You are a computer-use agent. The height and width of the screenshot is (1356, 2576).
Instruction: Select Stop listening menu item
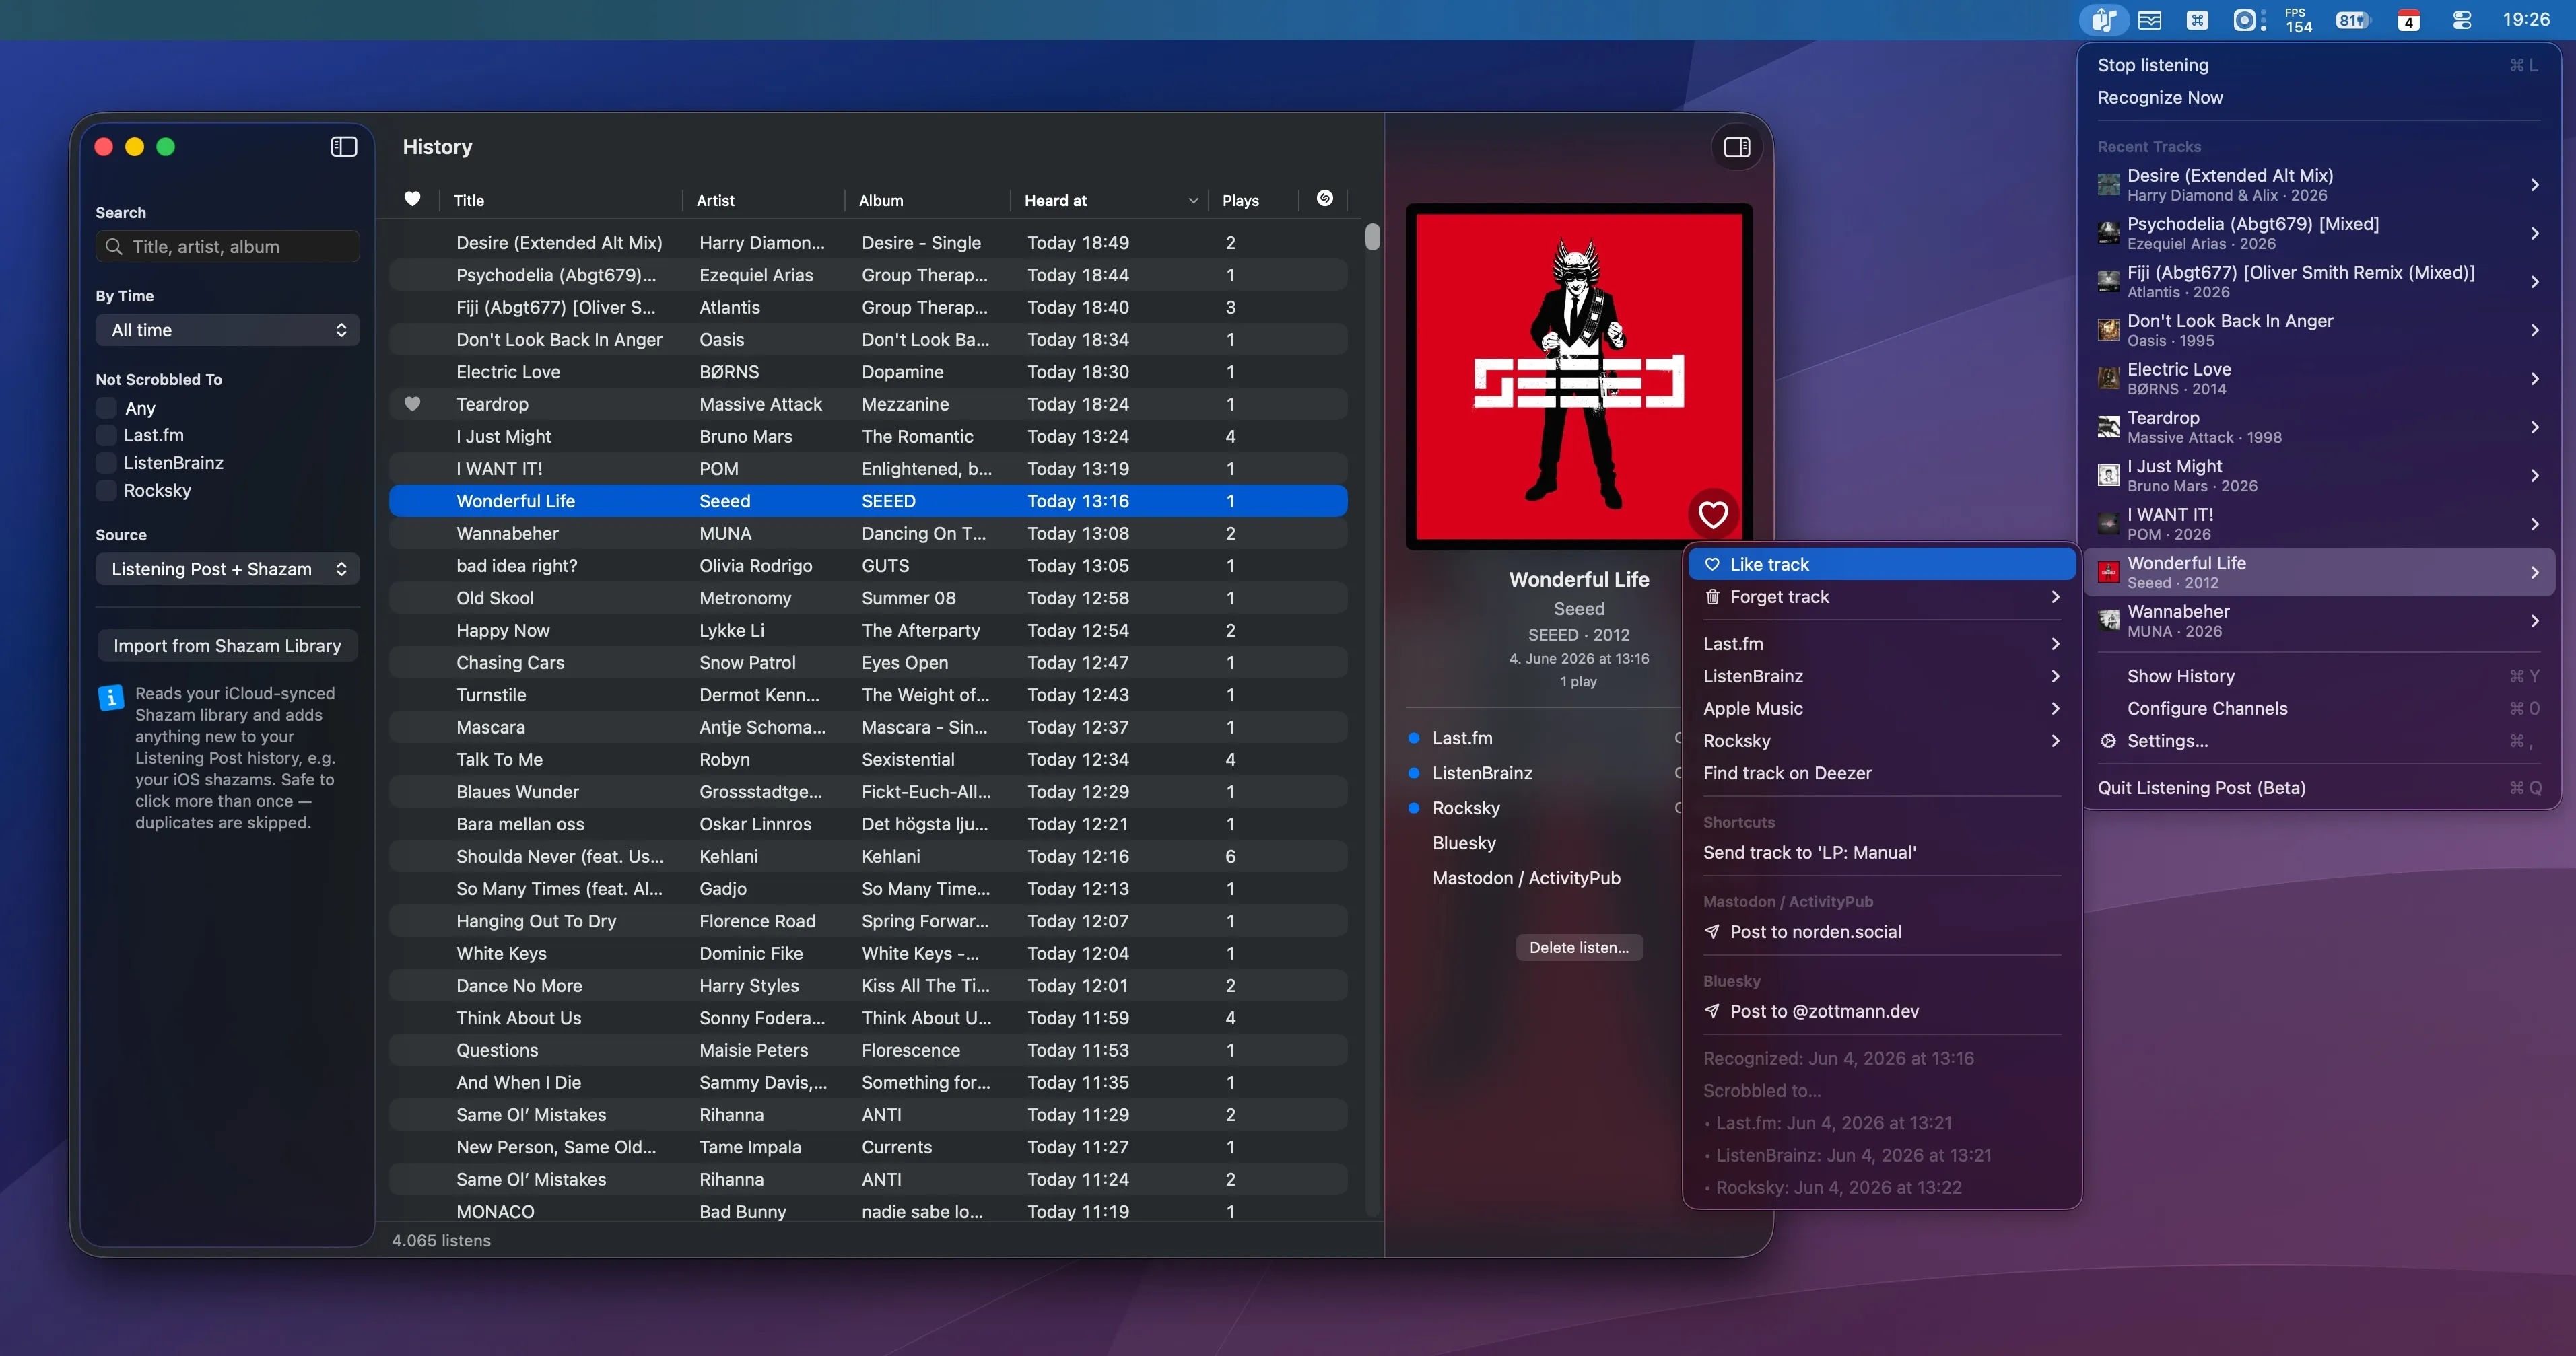pyautogui.click(x=2318, y=65)
